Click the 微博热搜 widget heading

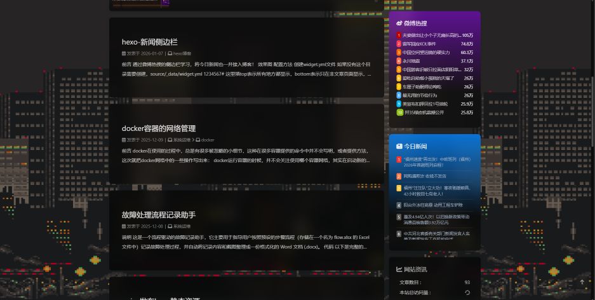[x=415, y=23]
